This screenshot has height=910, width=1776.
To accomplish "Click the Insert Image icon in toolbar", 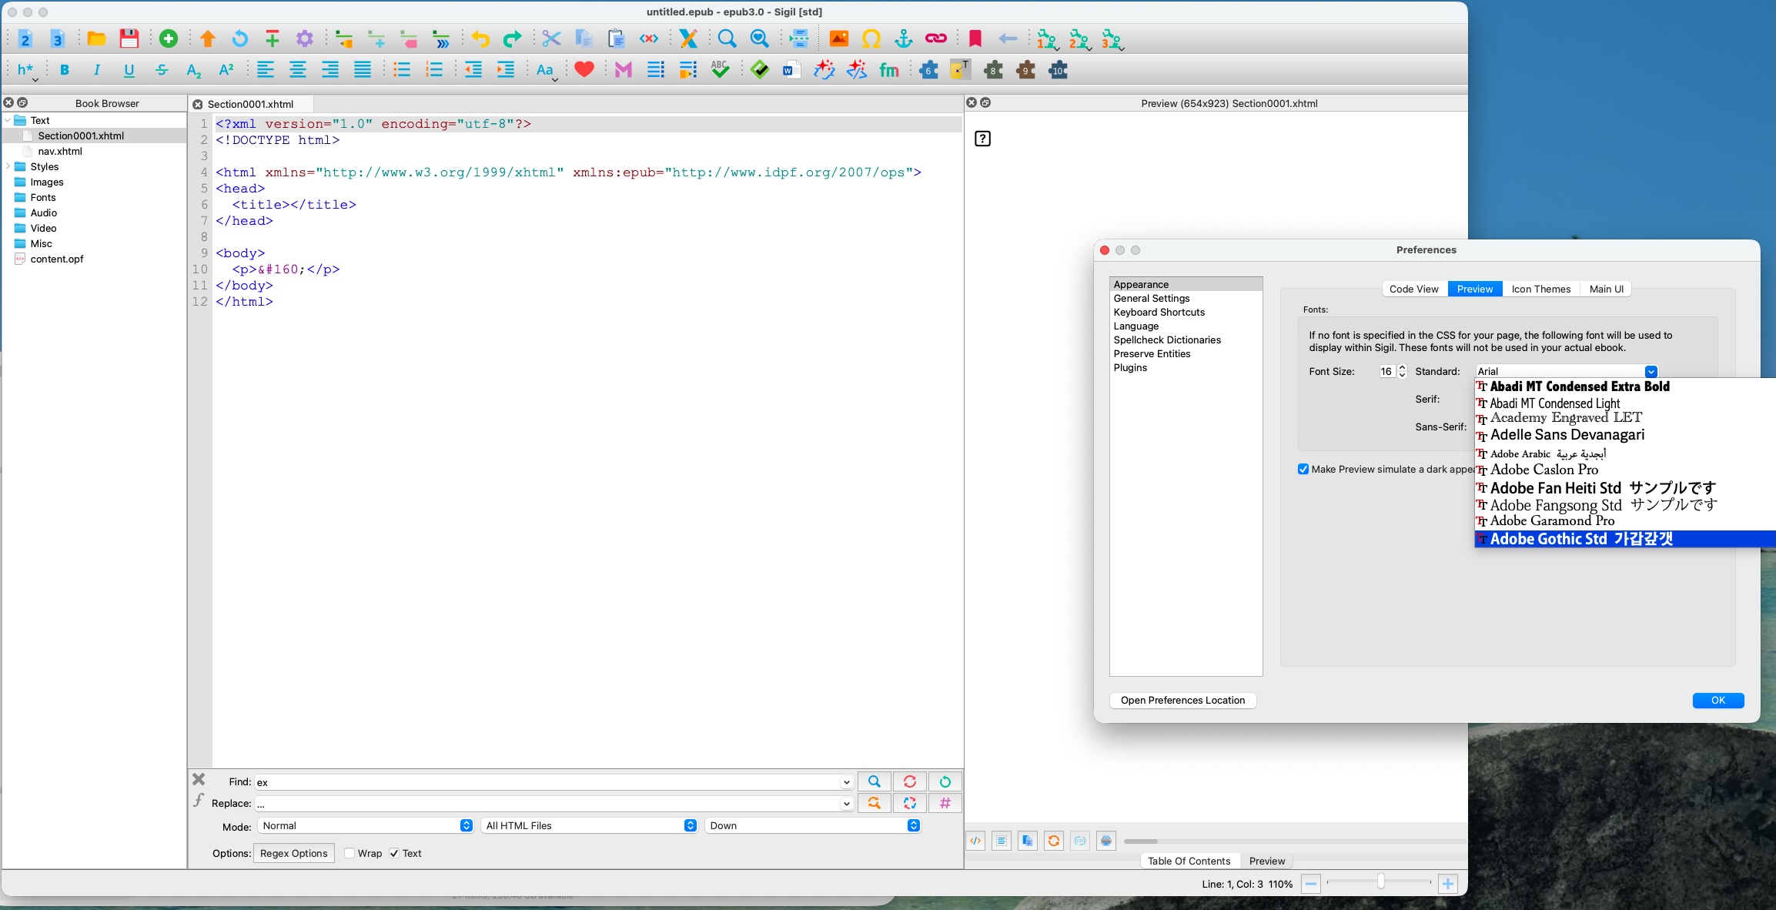I will tap(838, 38).
